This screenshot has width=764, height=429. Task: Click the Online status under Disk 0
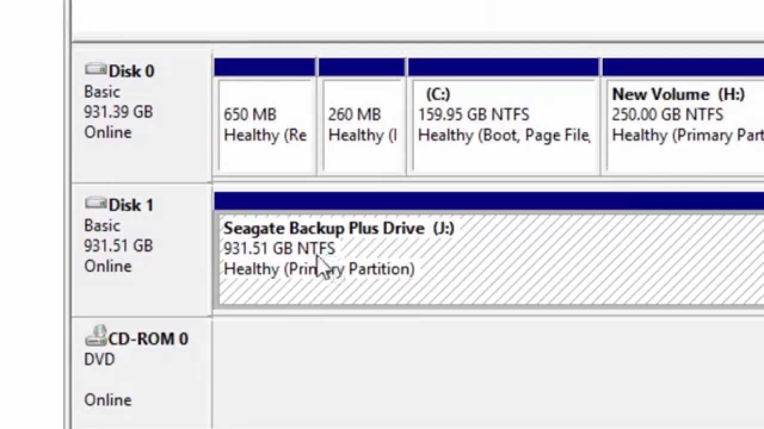tap(107, 132)
